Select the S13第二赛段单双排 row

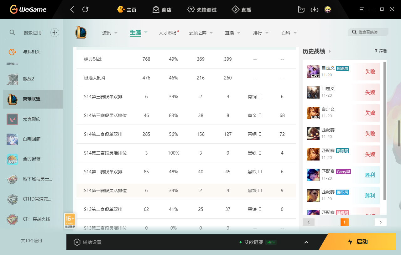click(186, 209)
